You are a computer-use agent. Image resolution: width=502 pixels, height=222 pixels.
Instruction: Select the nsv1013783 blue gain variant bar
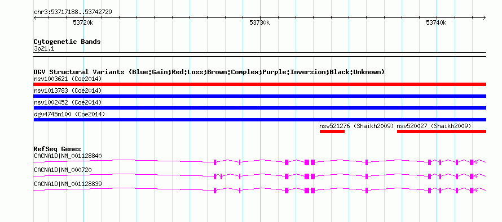(x=259, y=96)
